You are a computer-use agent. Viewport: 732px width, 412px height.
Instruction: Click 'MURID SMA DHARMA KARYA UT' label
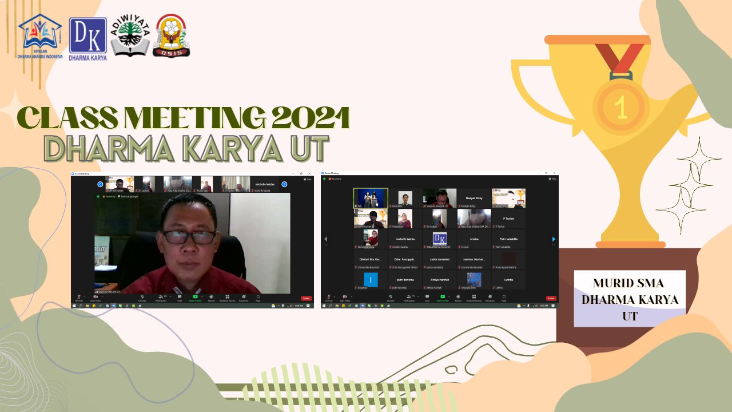(630, 299)
